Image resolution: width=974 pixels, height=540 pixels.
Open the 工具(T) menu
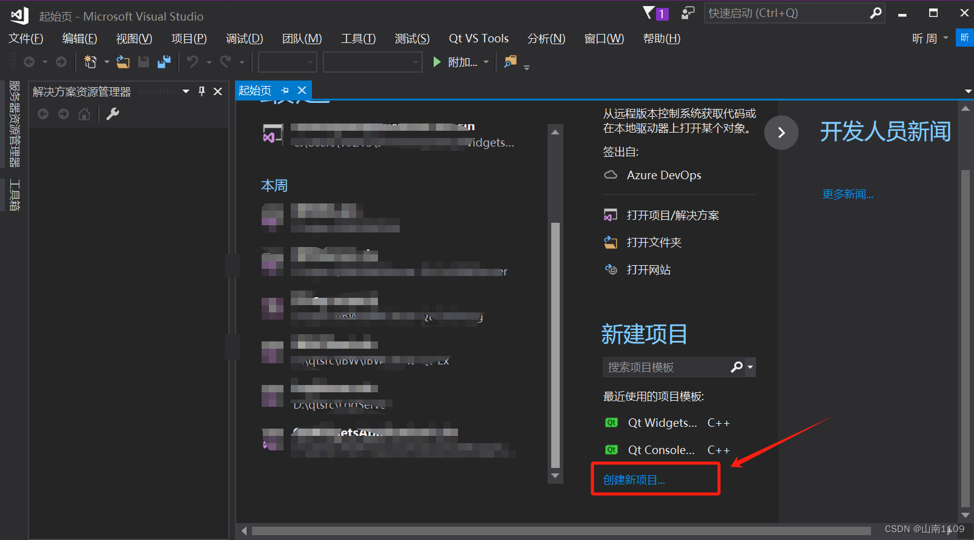(x=358, y=38)
